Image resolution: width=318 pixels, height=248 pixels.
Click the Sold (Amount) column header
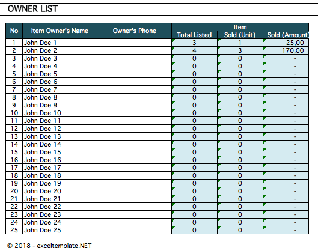pos(286,35)
